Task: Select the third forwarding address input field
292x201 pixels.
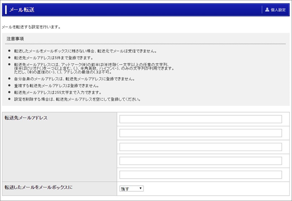Action: pos(200,147)
